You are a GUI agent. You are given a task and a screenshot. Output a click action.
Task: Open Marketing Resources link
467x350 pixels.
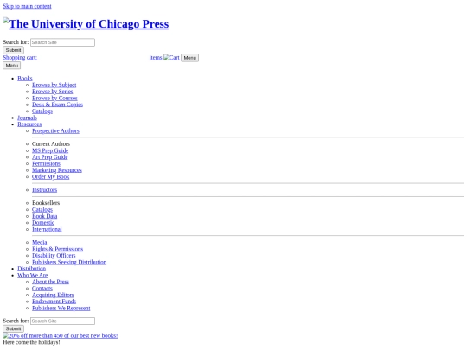(57, 170)
